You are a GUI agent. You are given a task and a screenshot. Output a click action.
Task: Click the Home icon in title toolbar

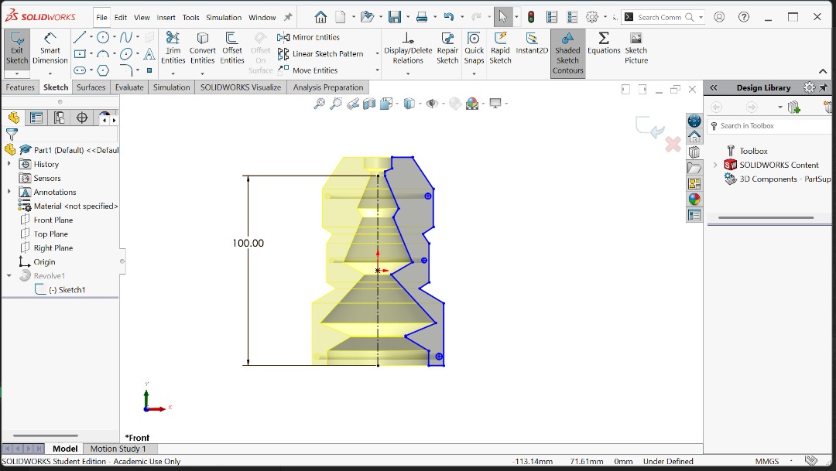[x=320, y=17]
